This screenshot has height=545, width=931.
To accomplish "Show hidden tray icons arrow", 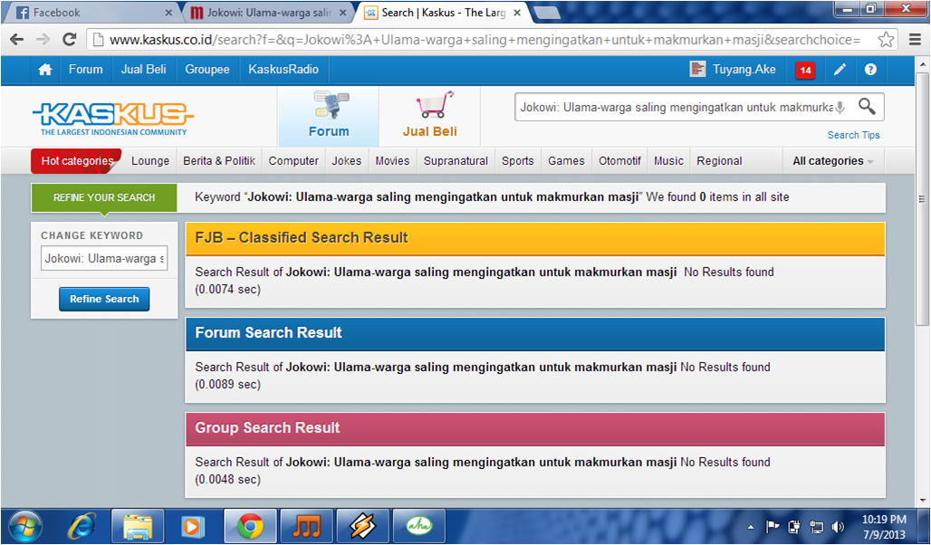I will 751,527.
